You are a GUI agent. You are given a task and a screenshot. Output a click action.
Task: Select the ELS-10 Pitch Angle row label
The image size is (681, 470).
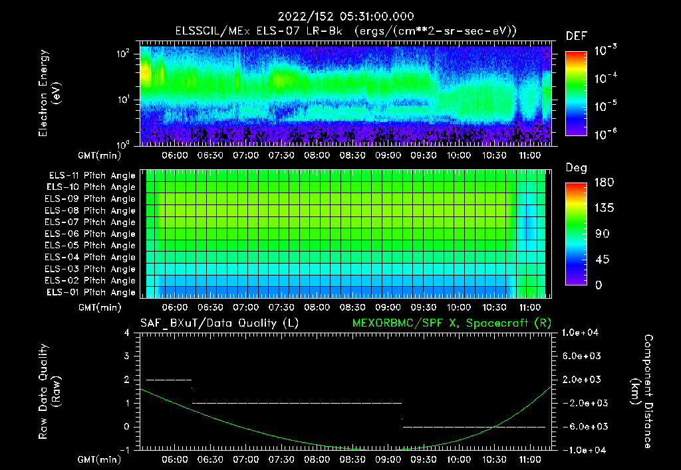point(91,187)
